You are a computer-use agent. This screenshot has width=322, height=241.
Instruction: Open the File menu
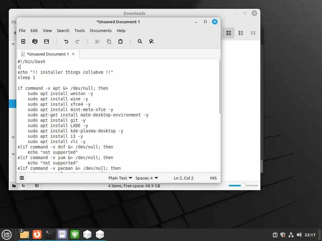(x=22, y=30)
